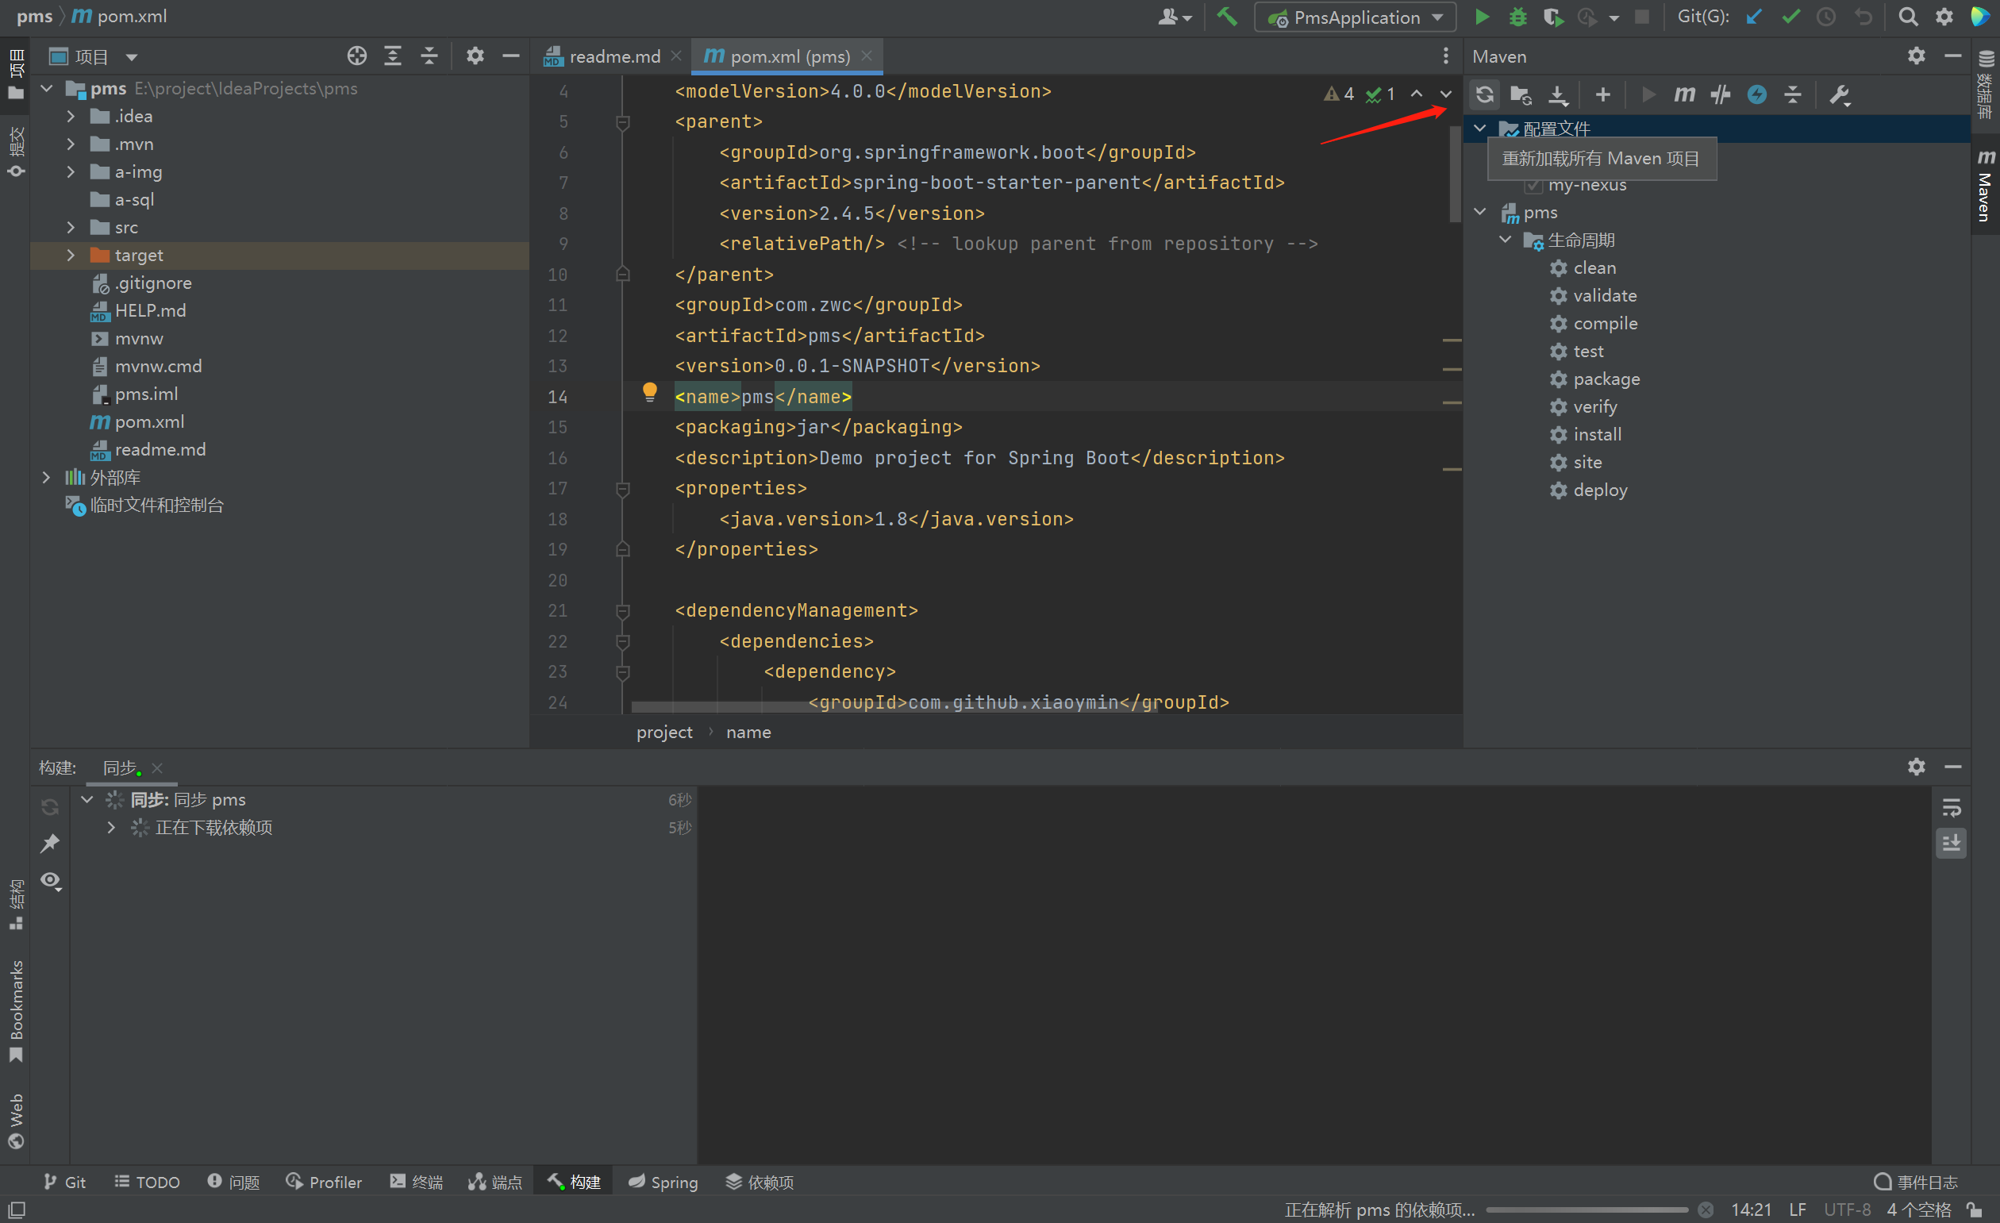Screen dimensions: 2000x1223
Task: Reload all Maven projects icon
Action: tap(1485, 94)
